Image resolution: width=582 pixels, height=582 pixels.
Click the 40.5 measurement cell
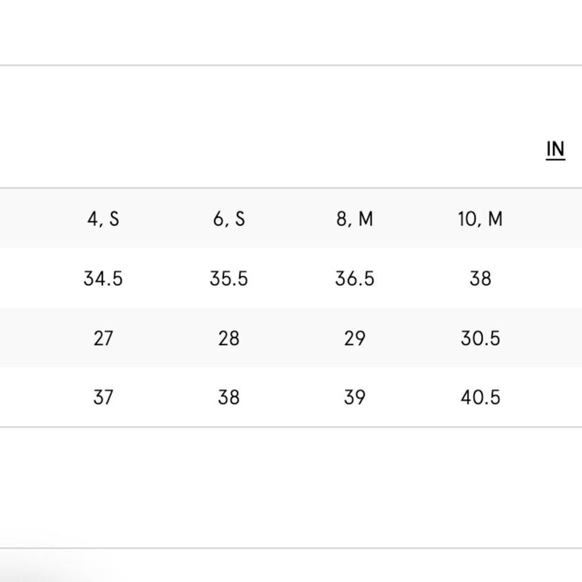click(480, 398)
